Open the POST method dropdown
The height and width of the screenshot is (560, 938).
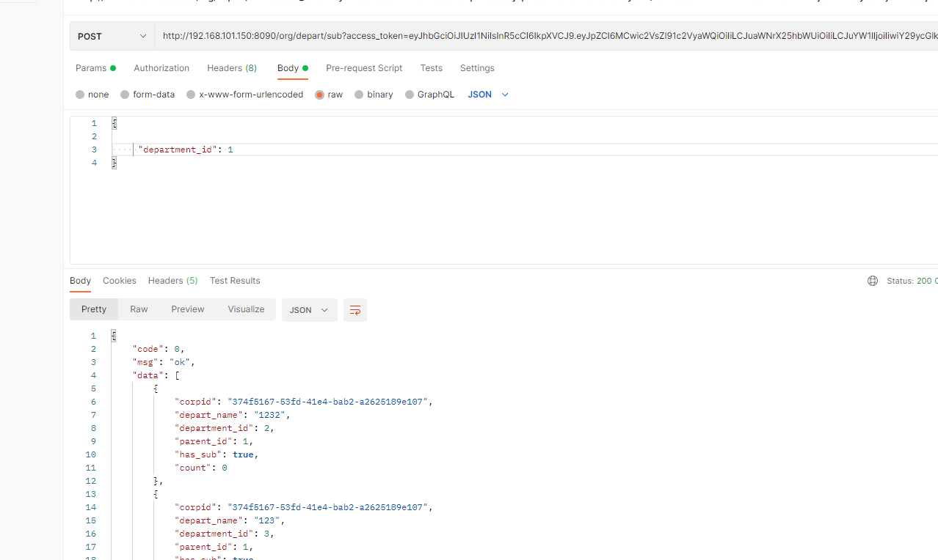112,36
